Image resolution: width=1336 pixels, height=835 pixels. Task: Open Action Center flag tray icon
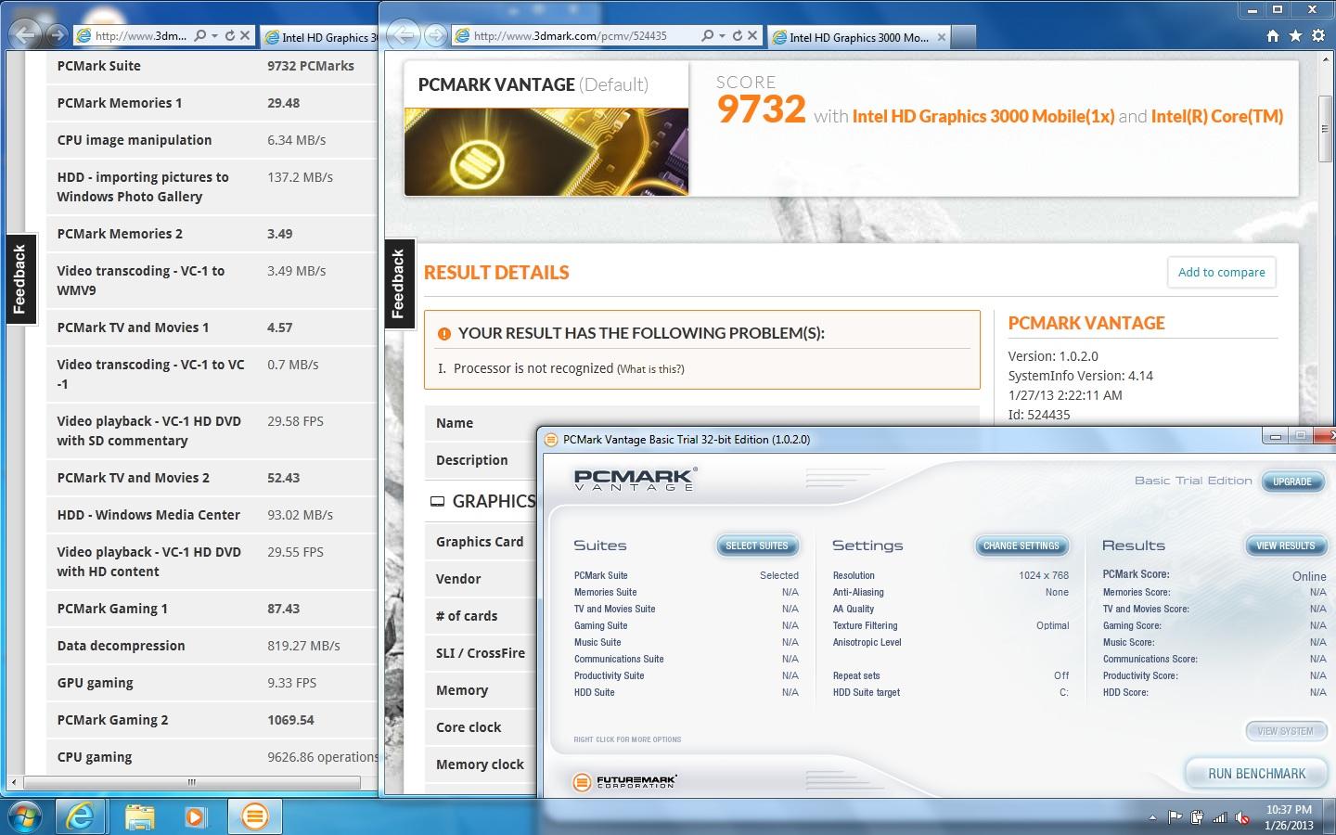(x=1175, y=817)
